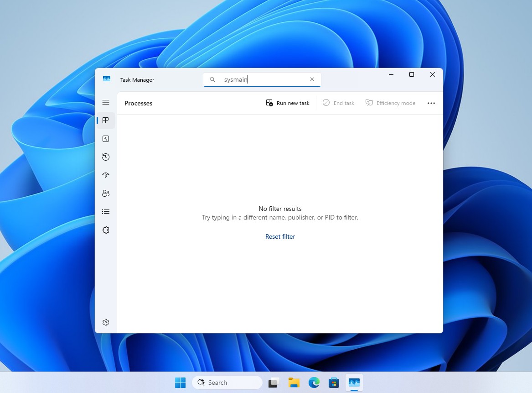Viewport: 532px width, 393px height.
Task: Click the Reset filter link
Action: pos(280,236)
